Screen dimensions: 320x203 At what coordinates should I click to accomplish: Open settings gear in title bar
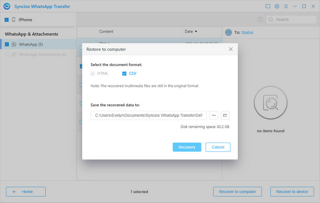click(x=277, y=6)
